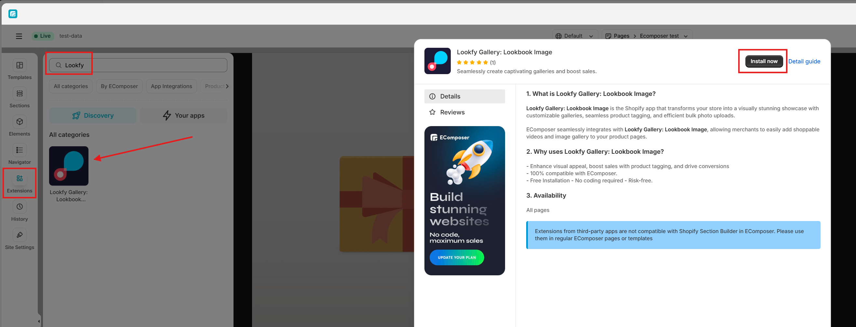Open the Extensions panel
This screenshot has height=327, width=856.
20,183
